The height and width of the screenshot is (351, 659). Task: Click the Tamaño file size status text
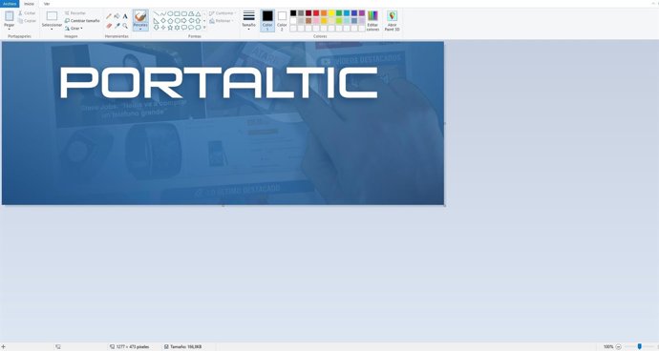[186, 347]
